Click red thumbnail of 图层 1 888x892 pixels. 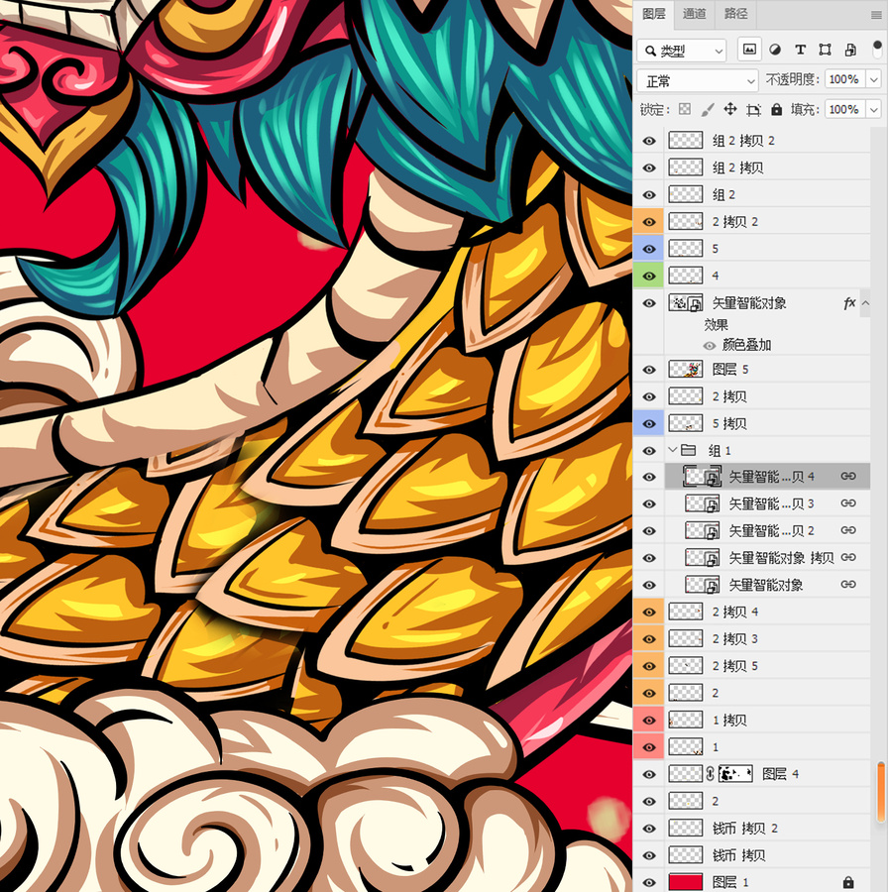[x=686, y=882]
